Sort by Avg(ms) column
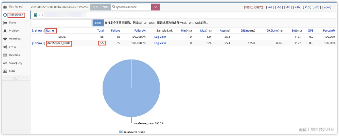Image resolution: width=339 pixels, height=136 pixels. coord(225,31)
